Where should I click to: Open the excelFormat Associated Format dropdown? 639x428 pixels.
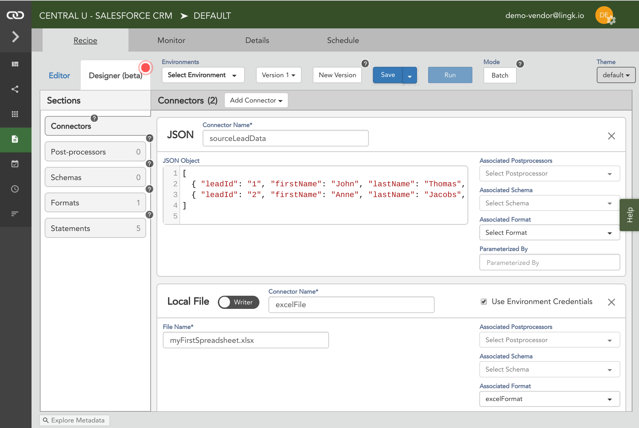coord(549,399)
